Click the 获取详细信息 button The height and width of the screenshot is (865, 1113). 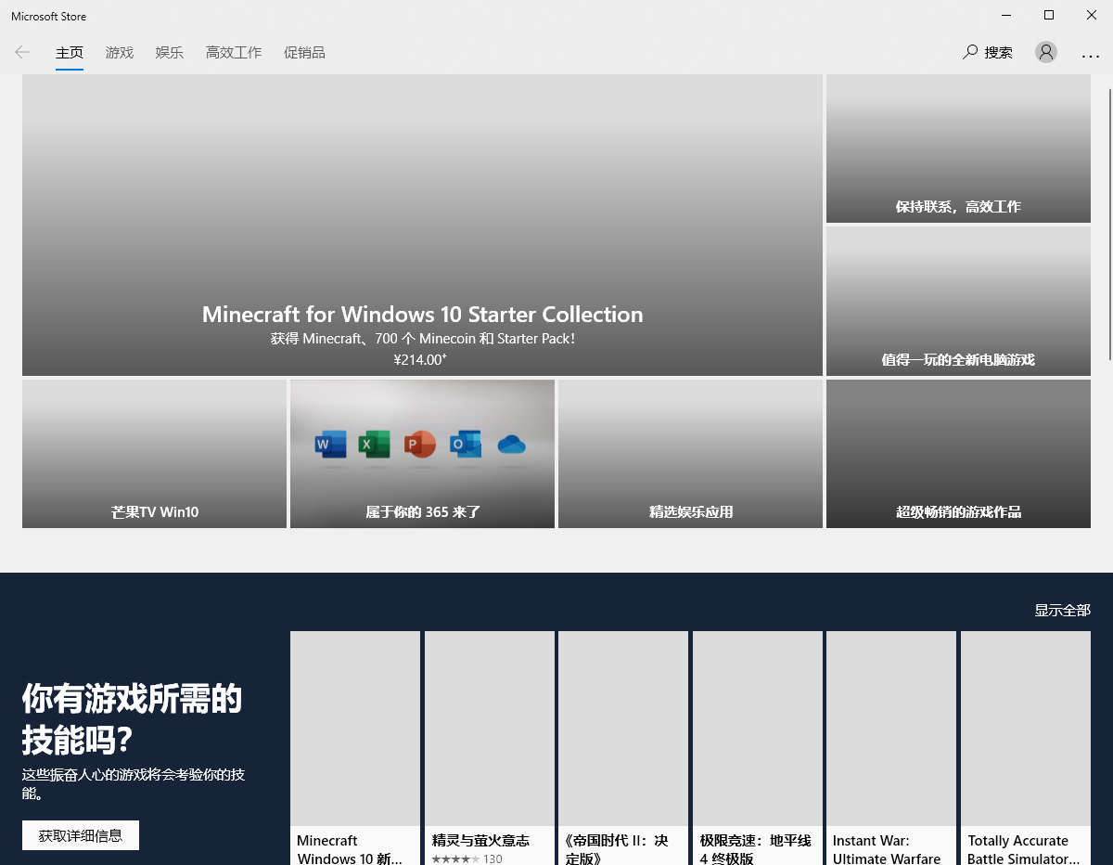pos(80,834)
